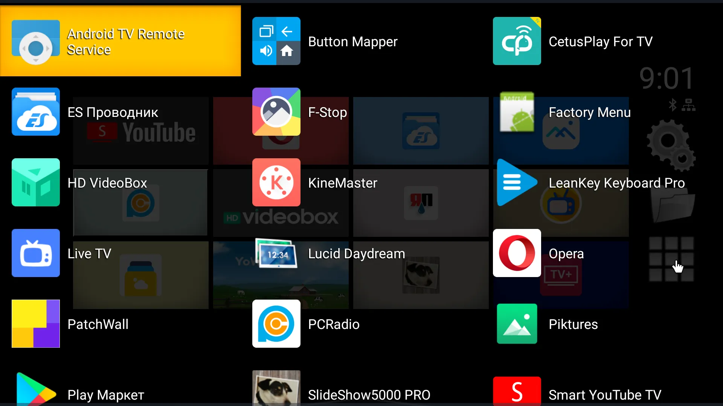Open the Lucid Daydream icon
This screenshot has height=406, width=723.
(x=276, y=253)
